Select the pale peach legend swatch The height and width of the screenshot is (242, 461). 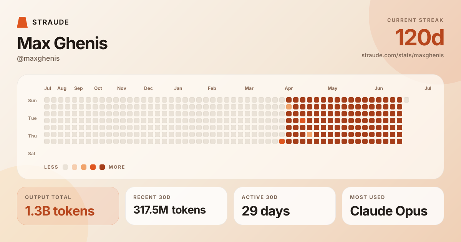tap(75, 167)
